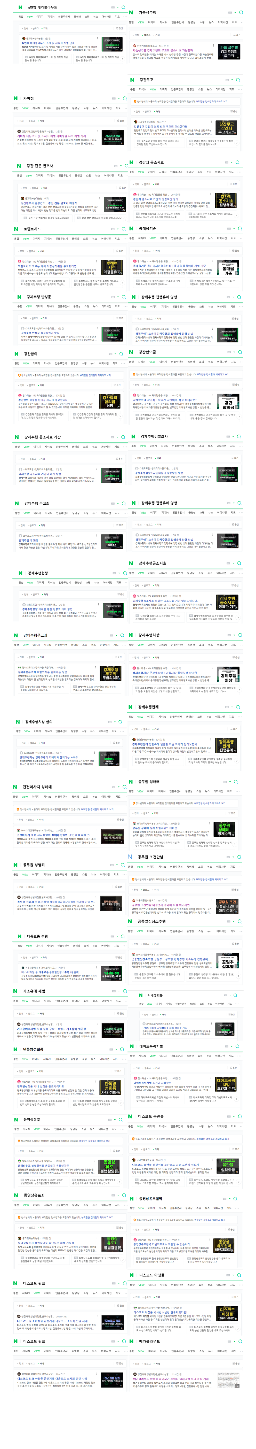Viewport: 256px width, 1449px height.
Task: Open the result thumbnail under the 강간합의 search
Action: [x=110, y=402]
